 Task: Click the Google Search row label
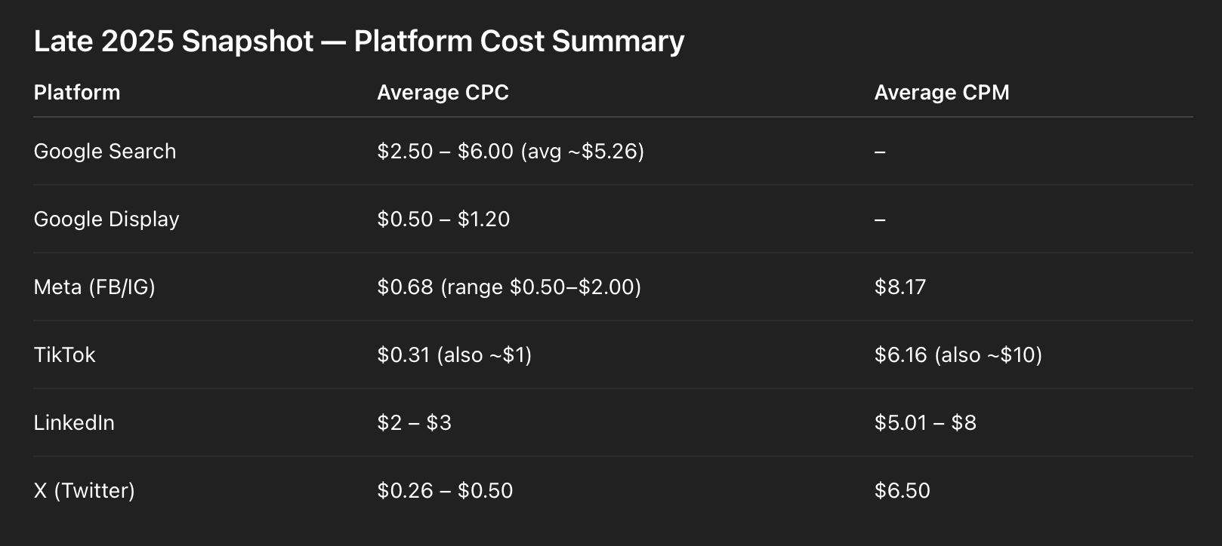pos(105,151)
